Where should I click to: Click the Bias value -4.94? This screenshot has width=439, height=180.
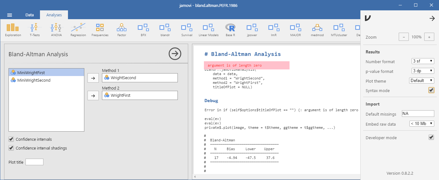232,158
